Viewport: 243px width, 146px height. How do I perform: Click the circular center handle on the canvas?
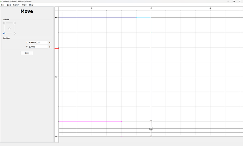pyautogui.click(x=151, y=129)
